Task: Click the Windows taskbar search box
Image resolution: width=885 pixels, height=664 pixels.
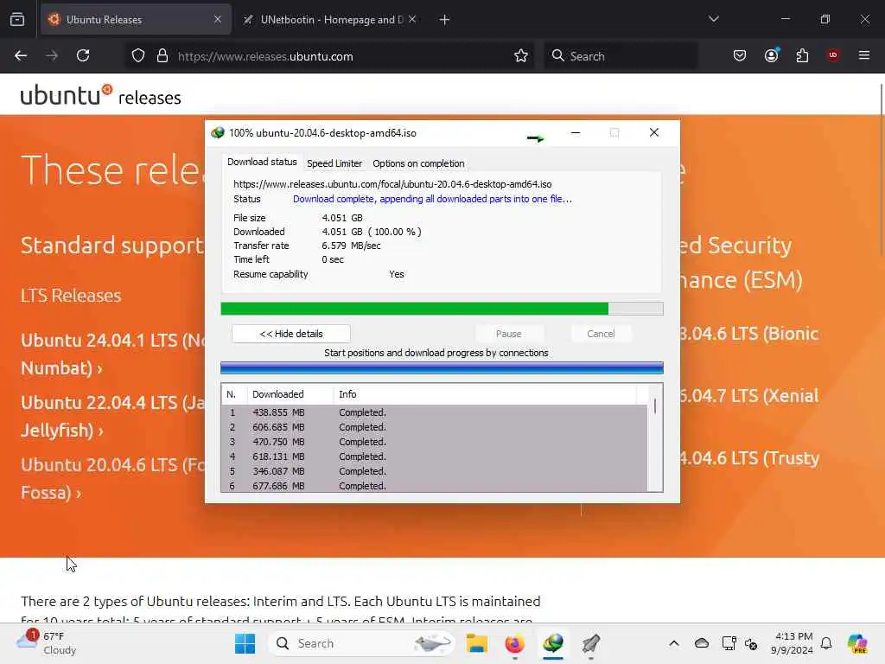Action: (x=361, y=643)
